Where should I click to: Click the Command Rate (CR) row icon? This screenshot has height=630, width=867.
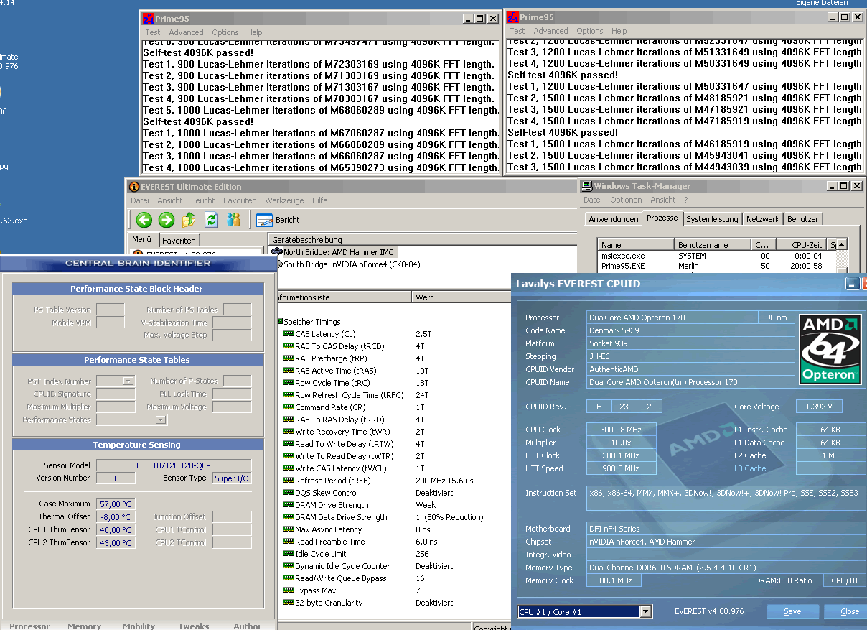point(289,407)
